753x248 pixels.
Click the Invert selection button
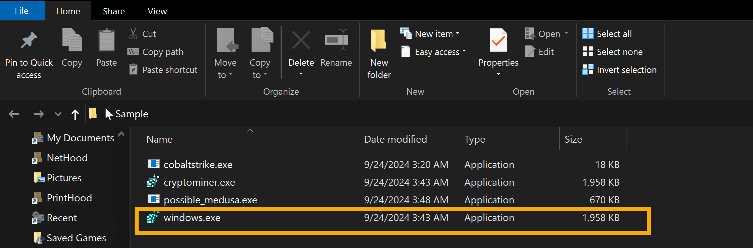620,70
